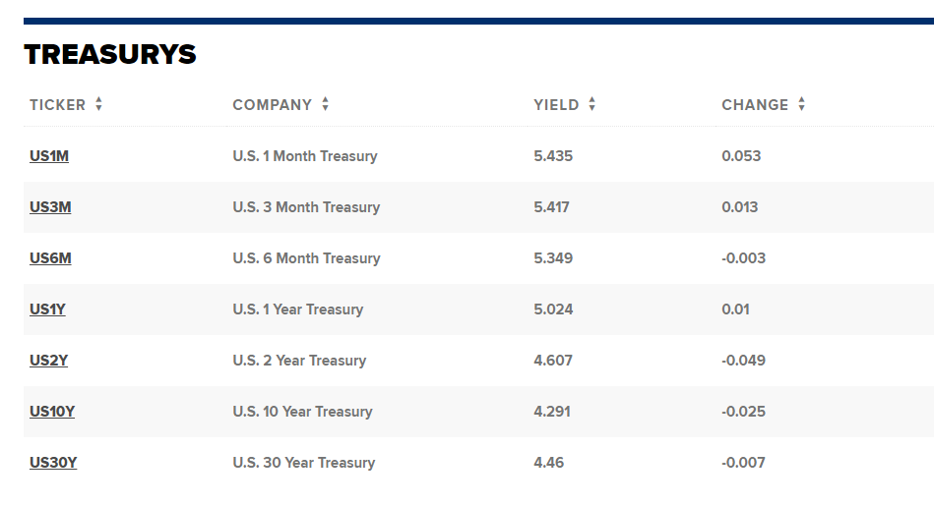
Task: Click the 4.291 yield value
Action: tap(552, 412)
